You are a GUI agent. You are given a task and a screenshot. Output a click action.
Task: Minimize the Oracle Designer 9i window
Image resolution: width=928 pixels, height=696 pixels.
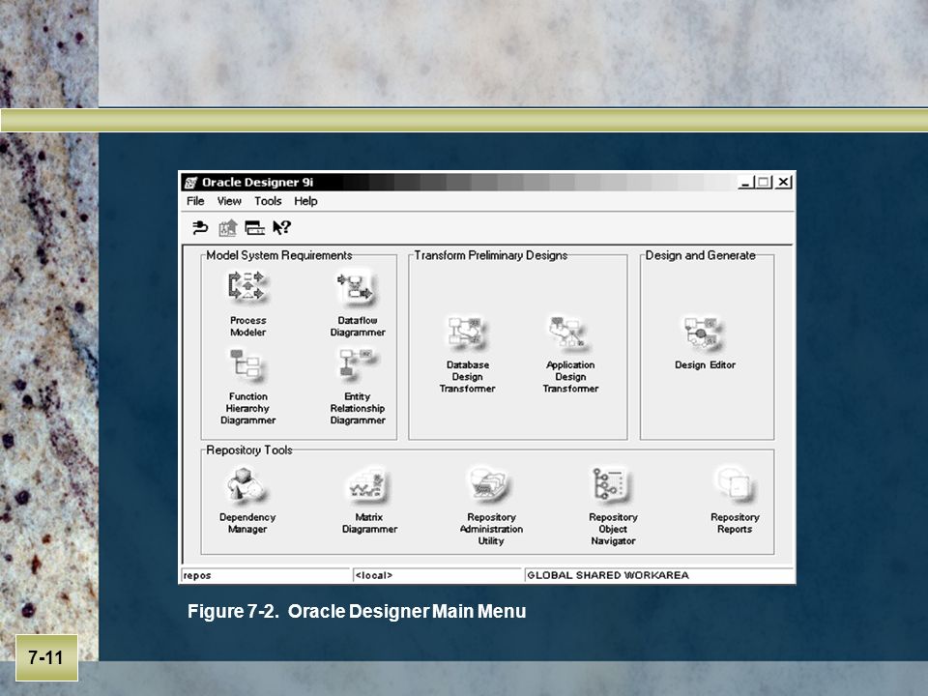point(745,183)
